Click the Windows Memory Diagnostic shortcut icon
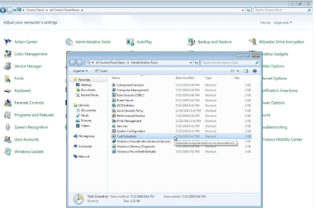This screenshot has width=316, height=209. 114,146
